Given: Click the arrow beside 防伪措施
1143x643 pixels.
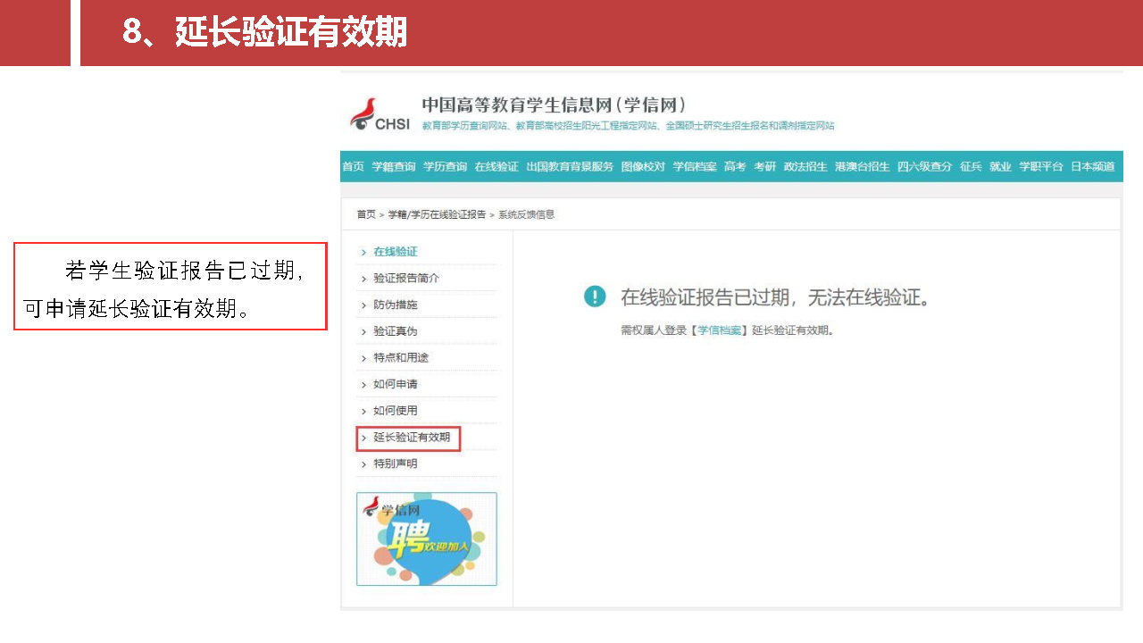Looking at the screenshot, I should tap(363, 305).
